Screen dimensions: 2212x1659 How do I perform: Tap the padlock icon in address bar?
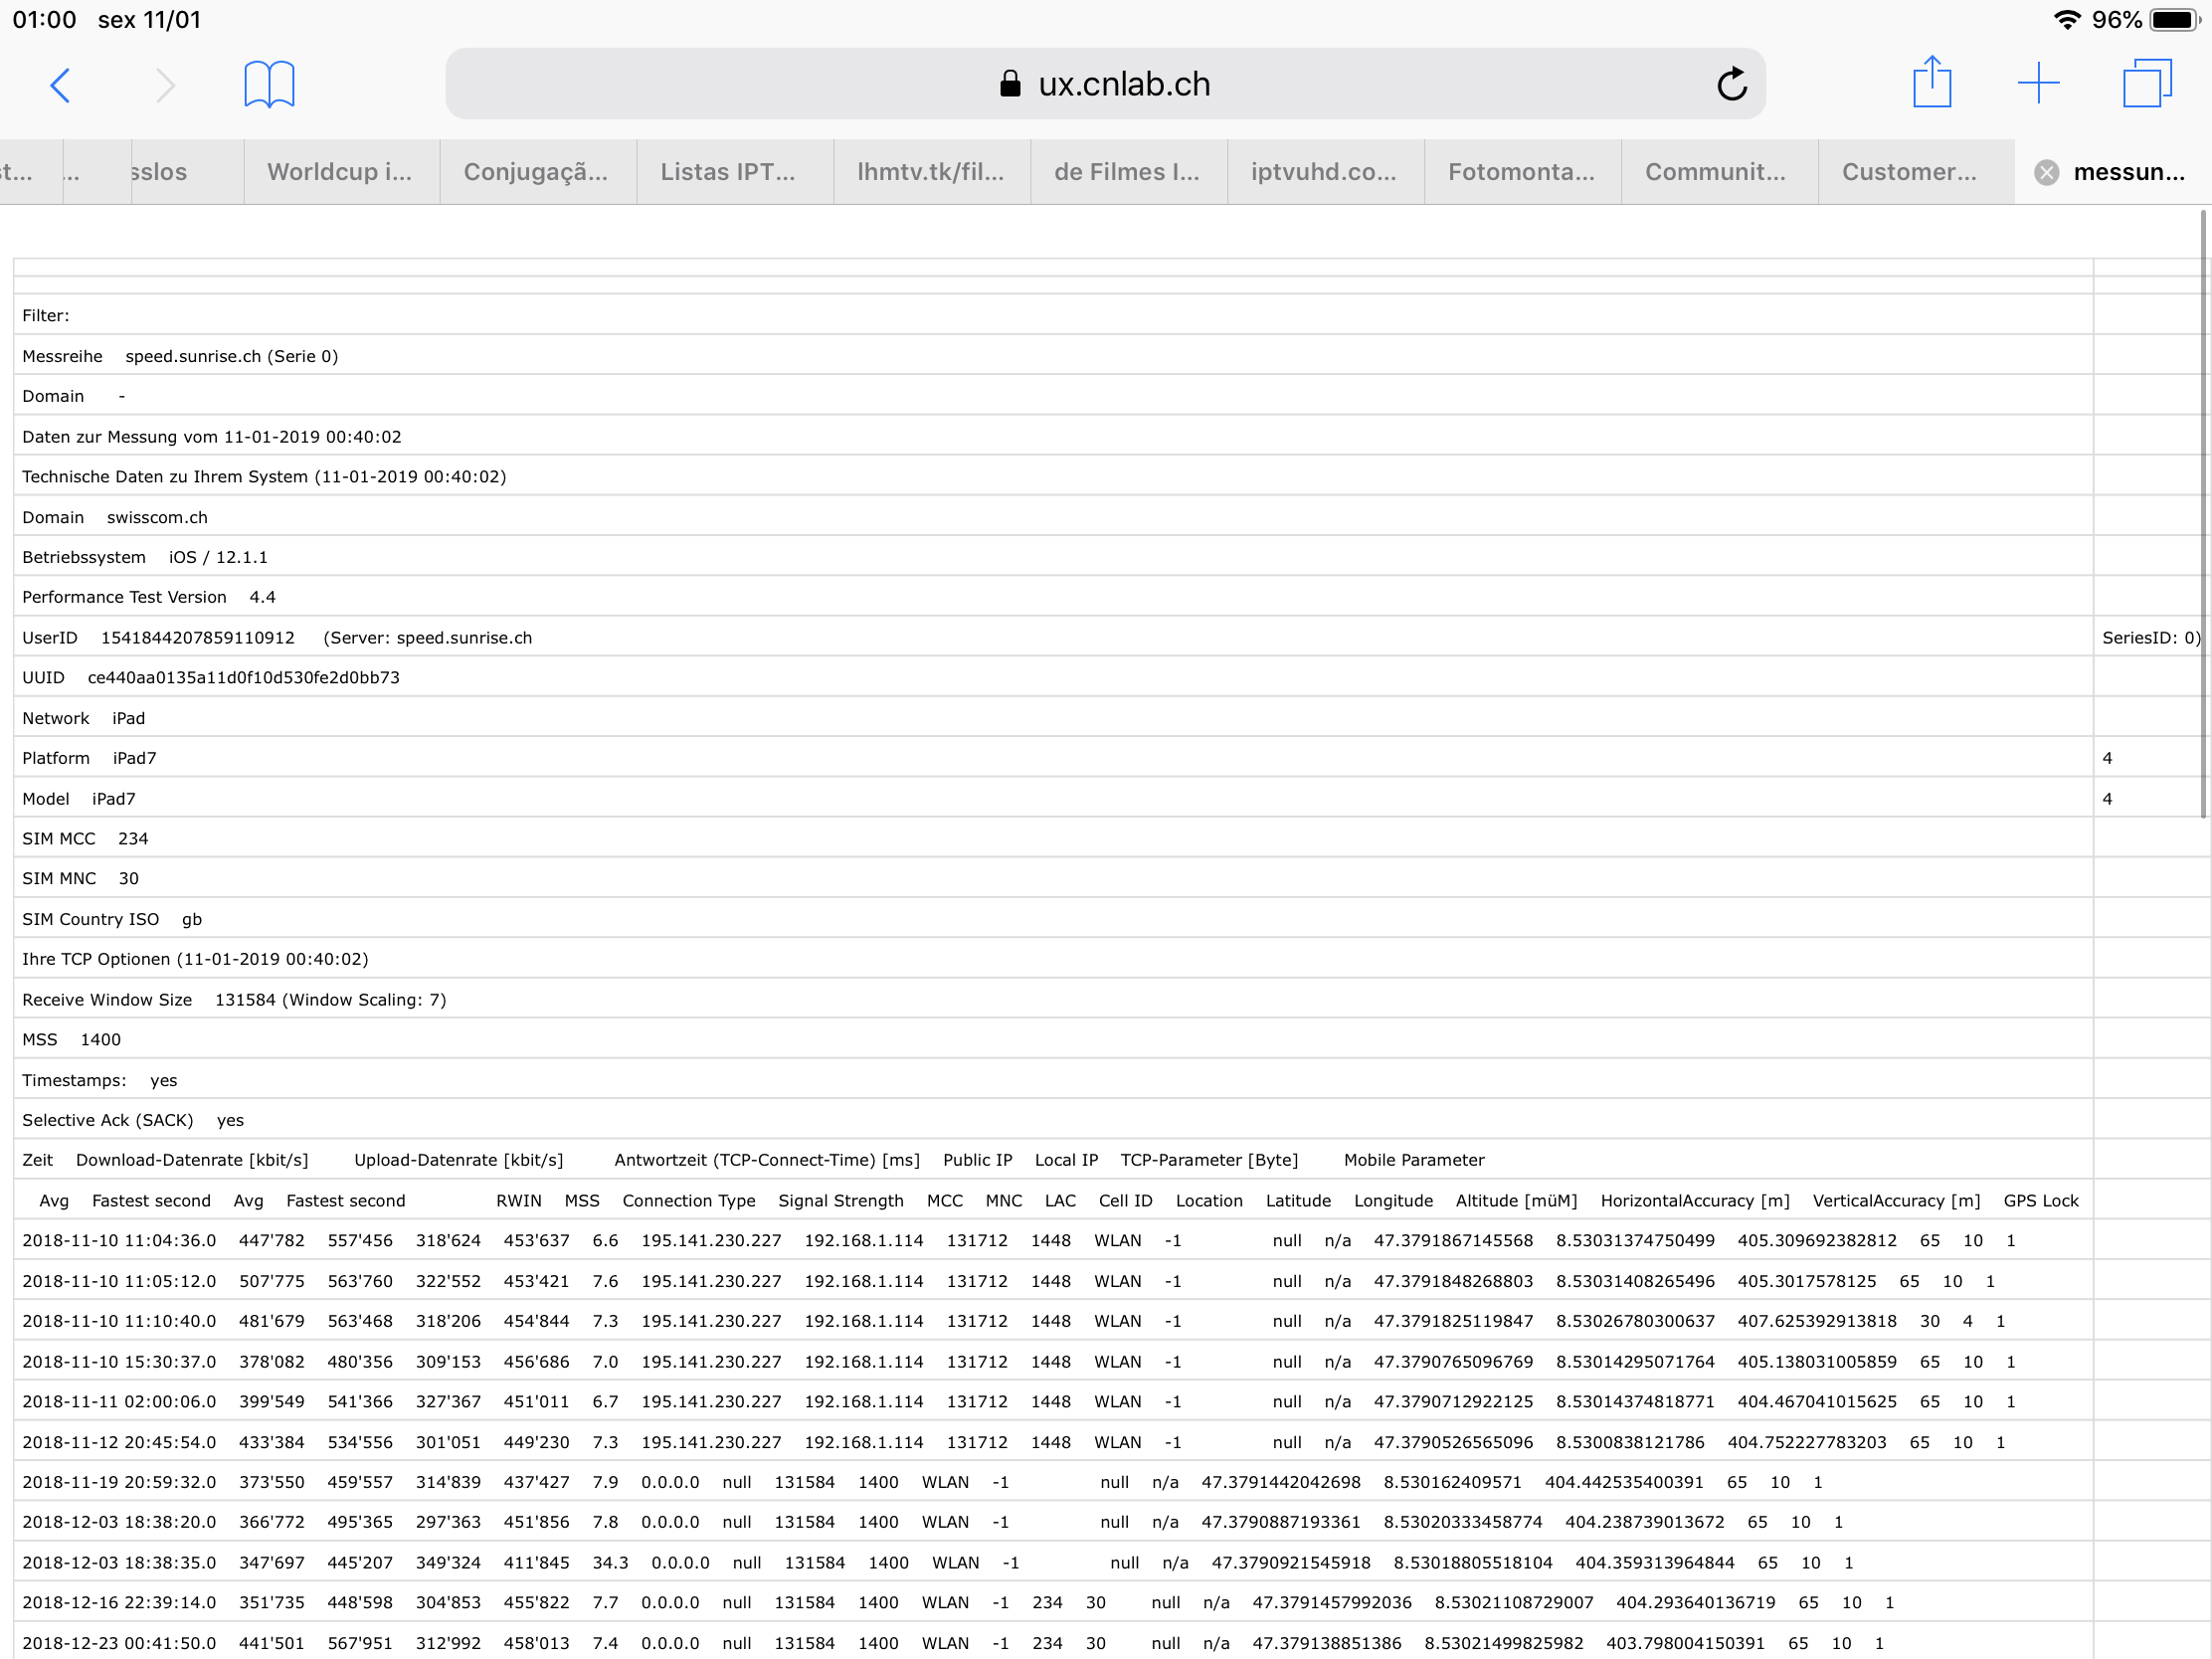(x=1010, y=84)
